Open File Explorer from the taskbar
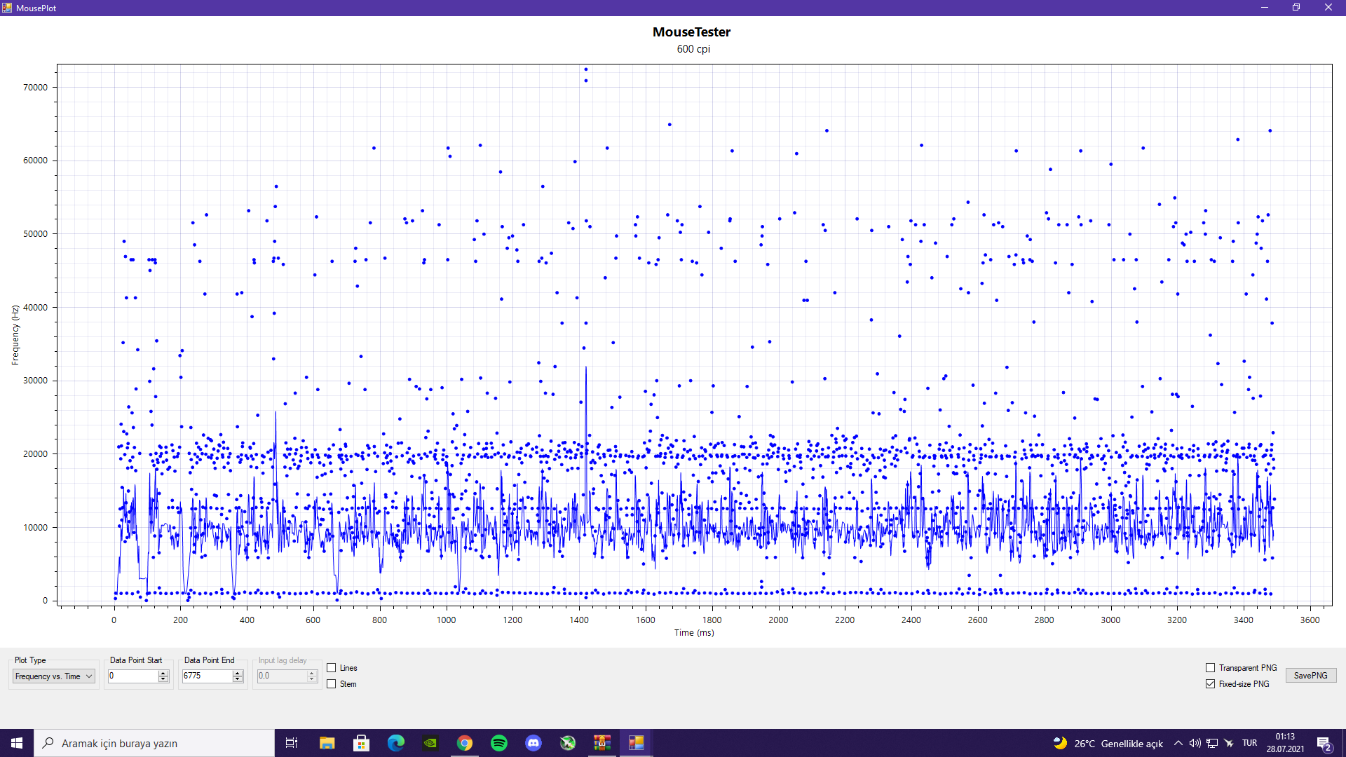Viewport: 1346px width, 757px height. coord(327,743)
